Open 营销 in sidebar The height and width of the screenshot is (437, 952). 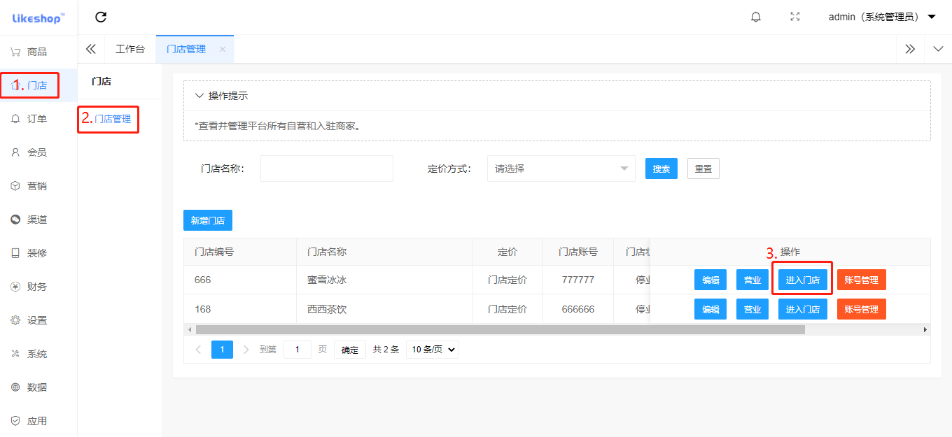tap(38, 186)
